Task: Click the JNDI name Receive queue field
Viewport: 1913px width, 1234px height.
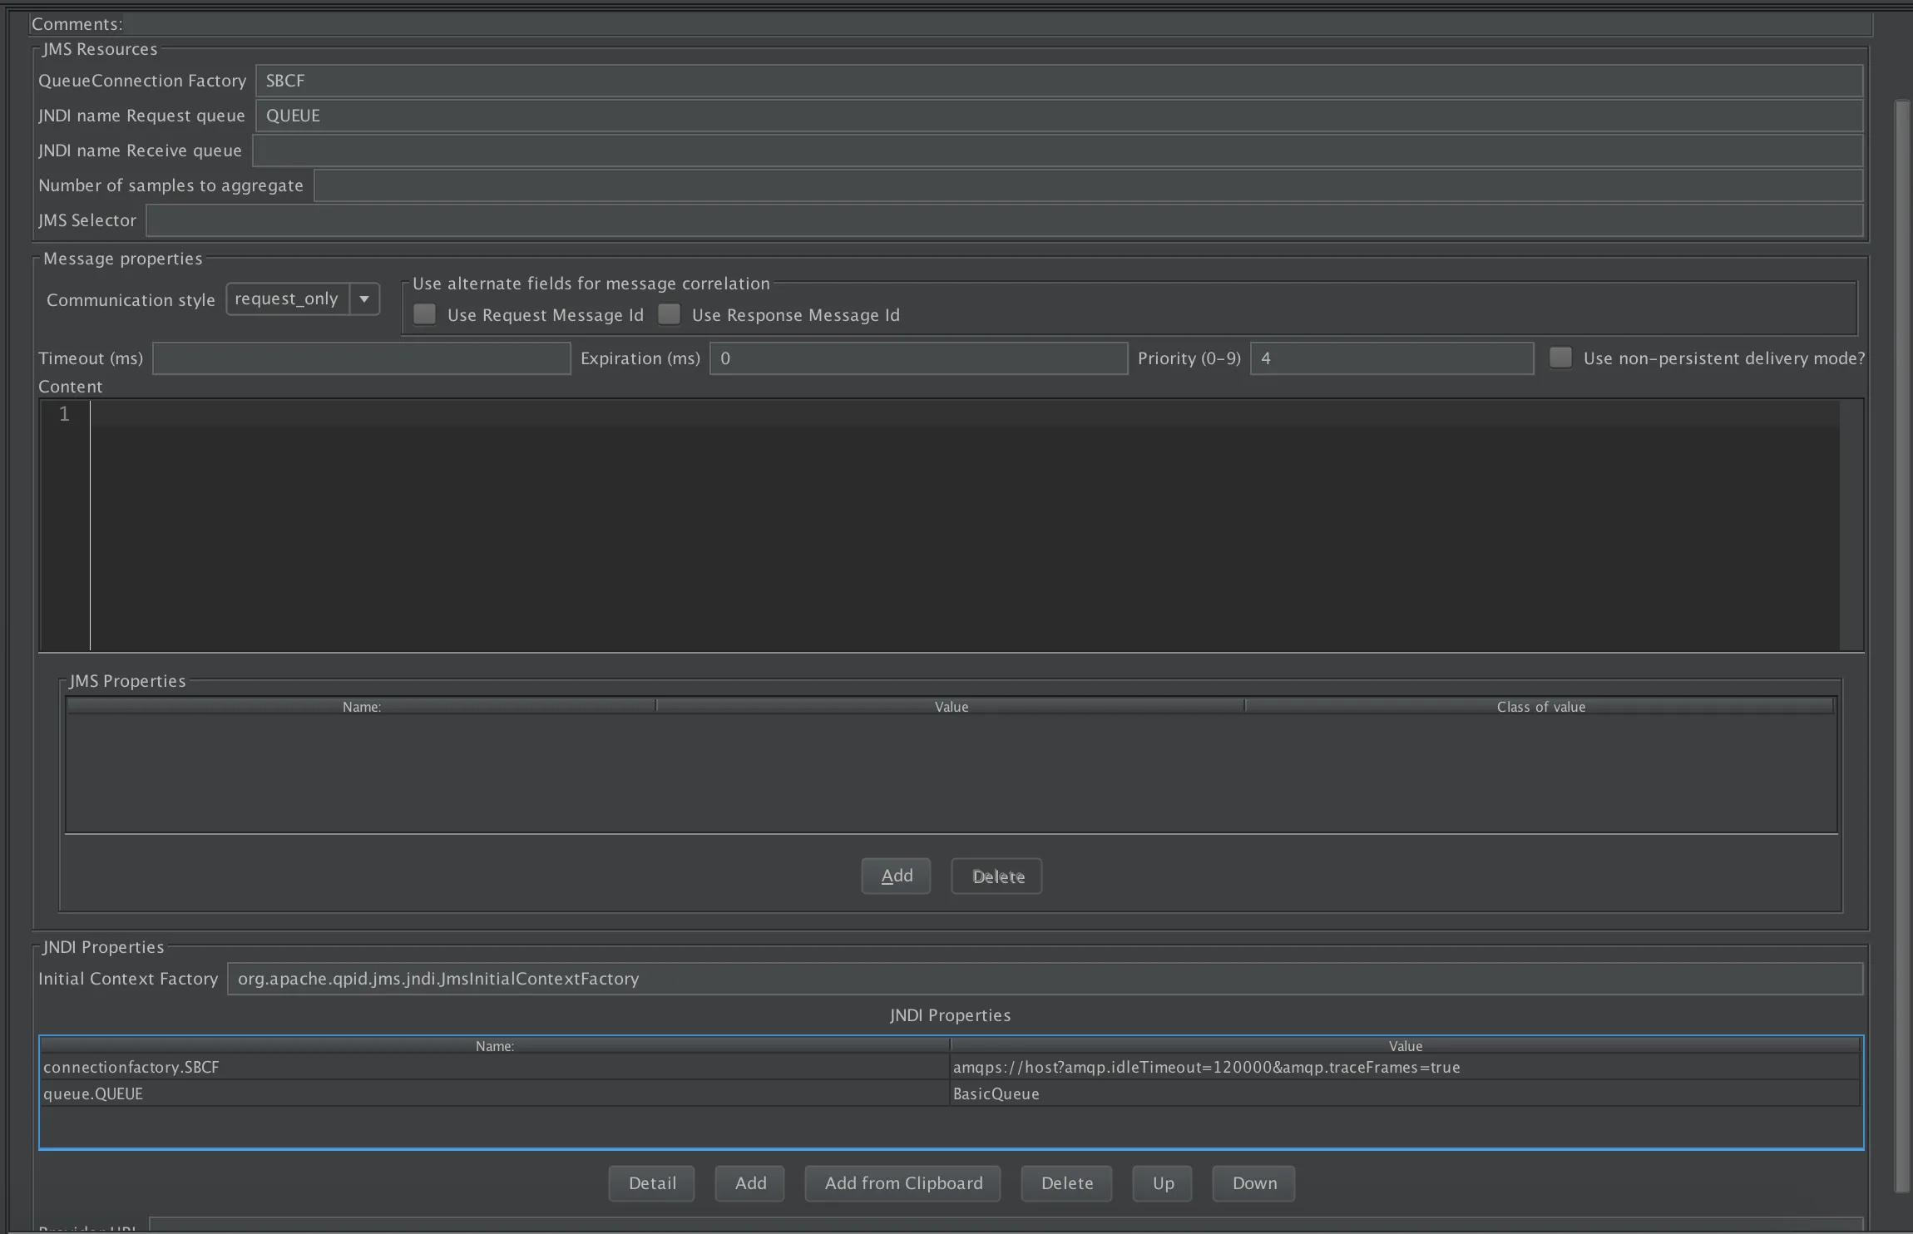Action: coord(1056,151)
